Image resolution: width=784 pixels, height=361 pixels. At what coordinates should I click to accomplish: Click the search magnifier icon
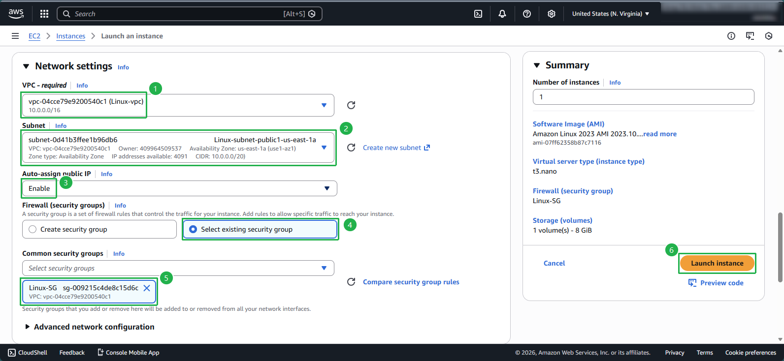tap(66, 14)
